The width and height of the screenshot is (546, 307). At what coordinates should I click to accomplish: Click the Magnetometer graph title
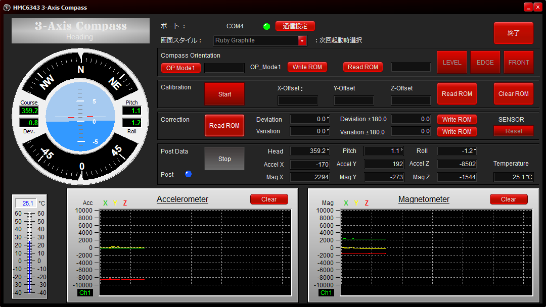pos(424,199)
